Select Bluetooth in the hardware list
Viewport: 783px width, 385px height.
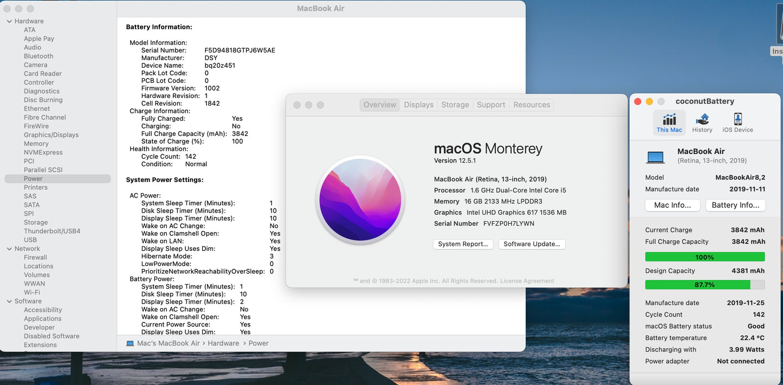[38, 56]
